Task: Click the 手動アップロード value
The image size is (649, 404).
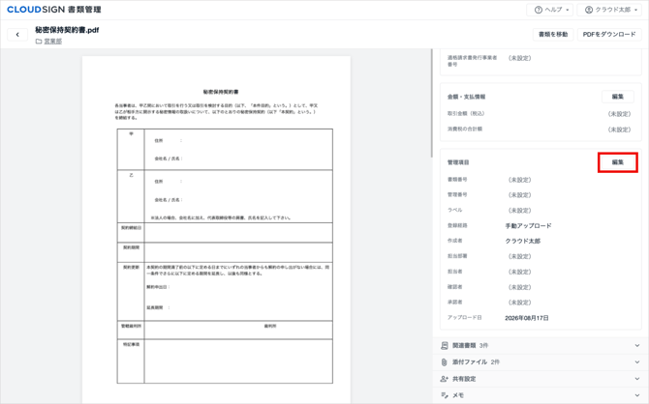Action: click(x=528, y=226)
